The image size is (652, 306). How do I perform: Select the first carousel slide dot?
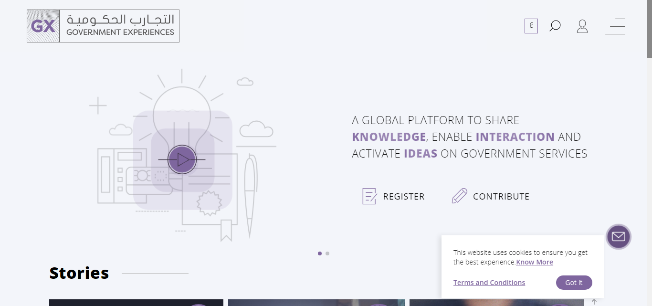320,253
